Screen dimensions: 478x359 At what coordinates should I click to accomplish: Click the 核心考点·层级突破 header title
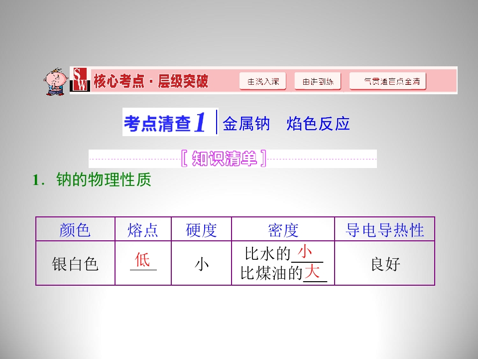151,81
